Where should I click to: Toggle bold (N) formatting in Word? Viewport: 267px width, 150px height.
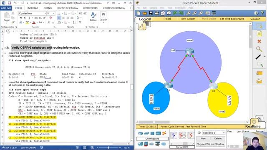pos(21,18)
